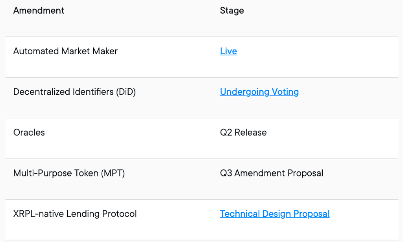Screen dimensions: 403x242
Task: Click the word Protocol in last row
Action: [x=119, y=214]
